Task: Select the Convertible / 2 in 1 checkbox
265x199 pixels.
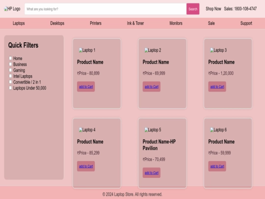Action: (10, 82)
